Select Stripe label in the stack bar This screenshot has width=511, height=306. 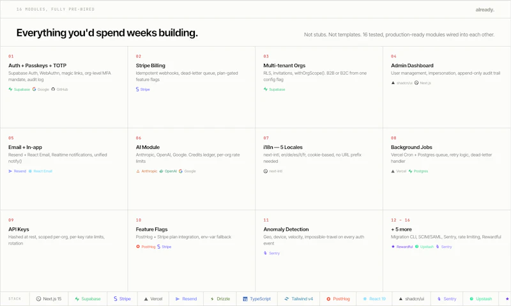pos(125,299)
